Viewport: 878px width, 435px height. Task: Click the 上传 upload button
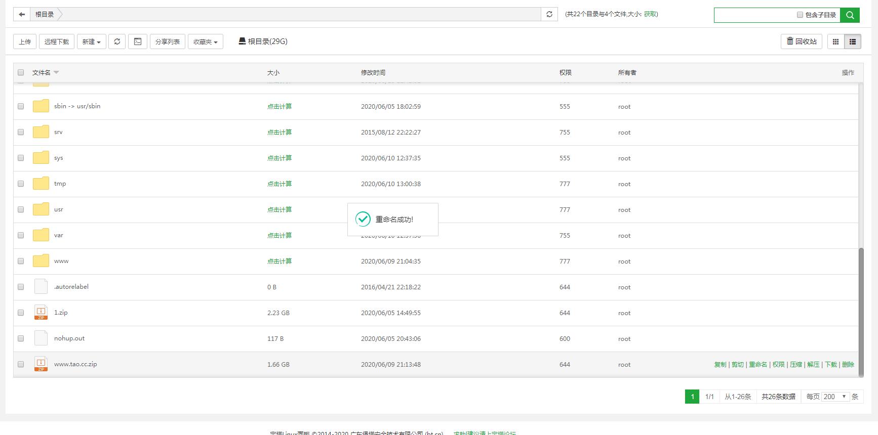(25, 41)
